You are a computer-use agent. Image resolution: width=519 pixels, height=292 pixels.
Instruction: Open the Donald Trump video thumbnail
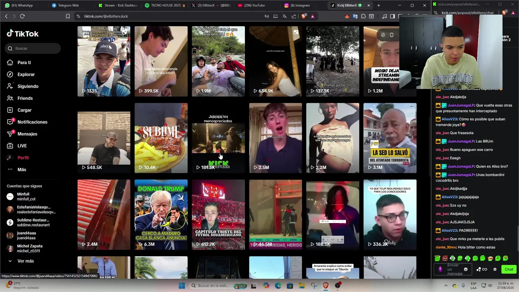[x=161, y=215]
